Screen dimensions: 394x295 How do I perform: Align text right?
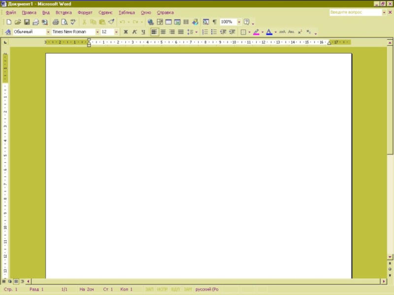pyautogui.click(x=172, y=32)
